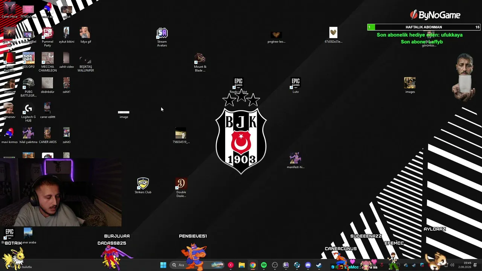Select the CANER AKOS desktop file
This screenshot has height=271, width=482.
(x=47, y=136)
